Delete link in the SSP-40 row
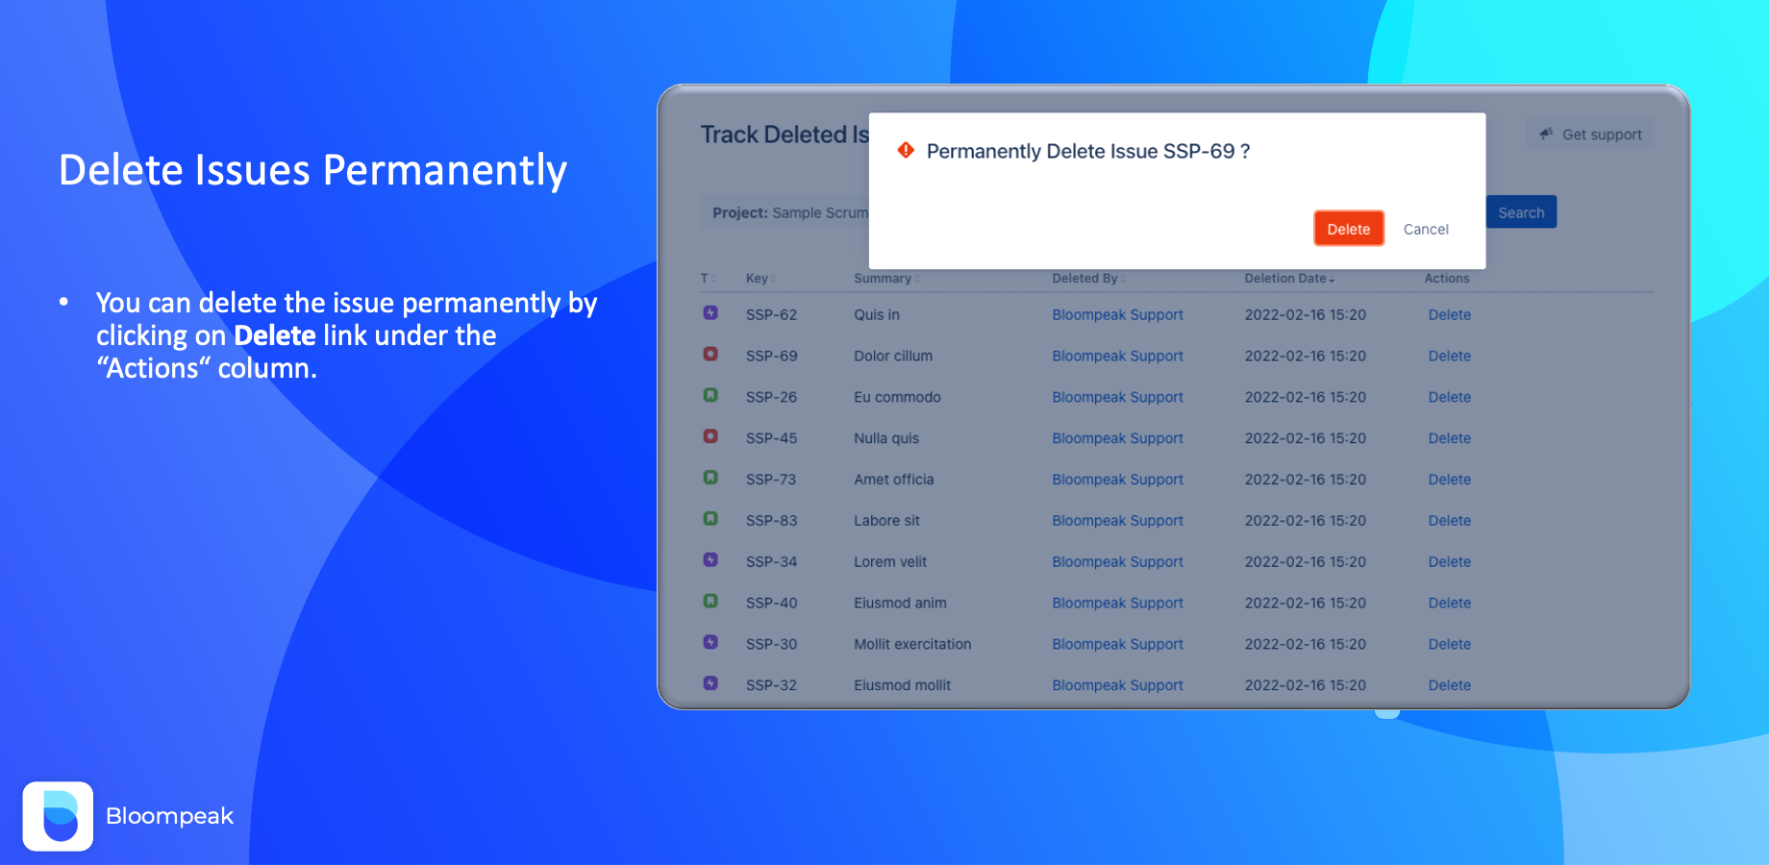This screenshot has height=865, width=1769. pyautogui.click(x=1449, y=604)
